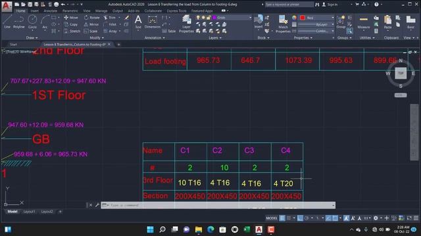Toggle clean screen mode
This screenshot has height=236, width=421.
click(x=409, y=218)
